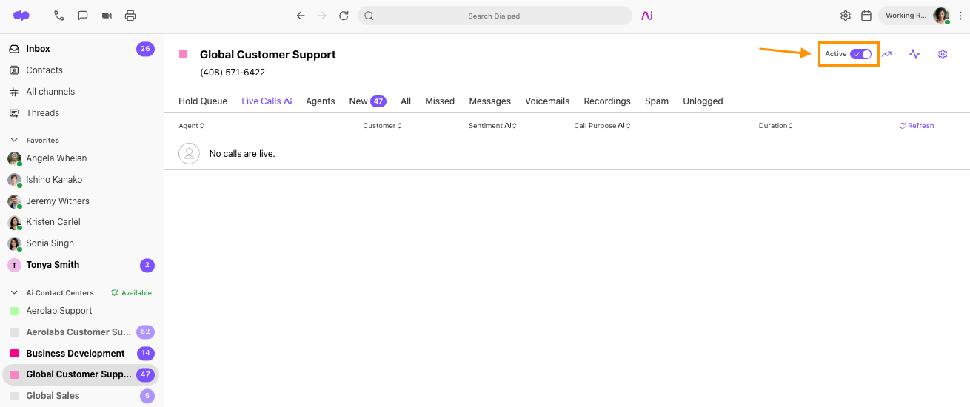The height and width of the screenshot is (407, 970).
Task: Open the Messages tab
Action: 490,101
